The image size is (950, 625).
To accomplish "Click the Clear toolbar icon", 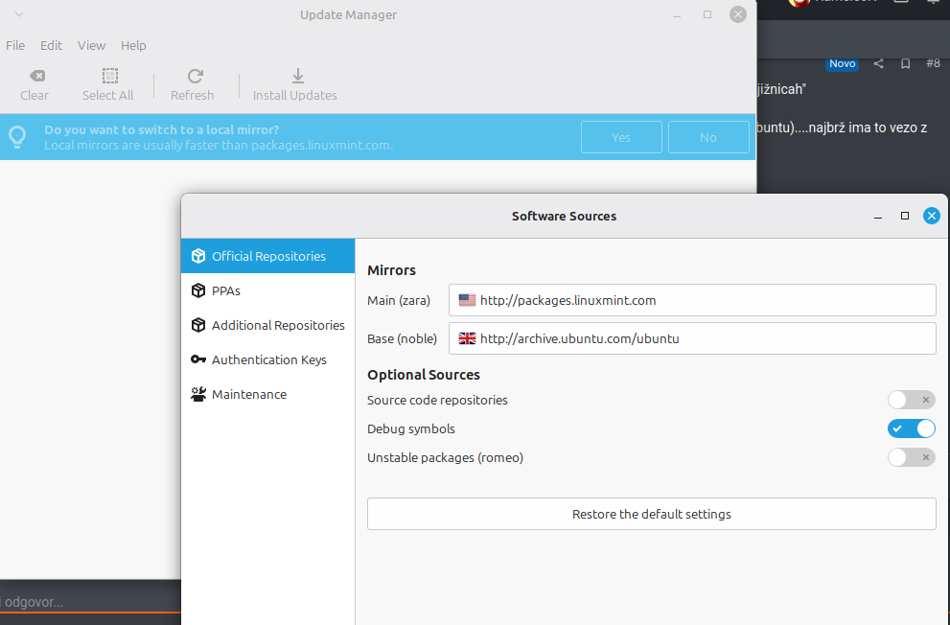I will [35, 77].
